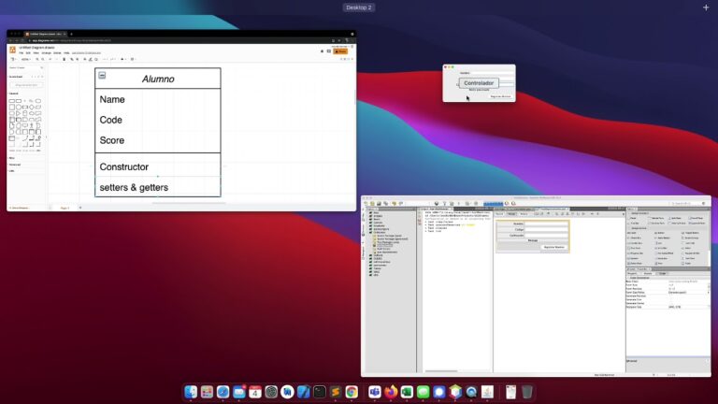Click the orange Share button in draw.io
This screenshot has width=718, height=404.
[340, 51]
